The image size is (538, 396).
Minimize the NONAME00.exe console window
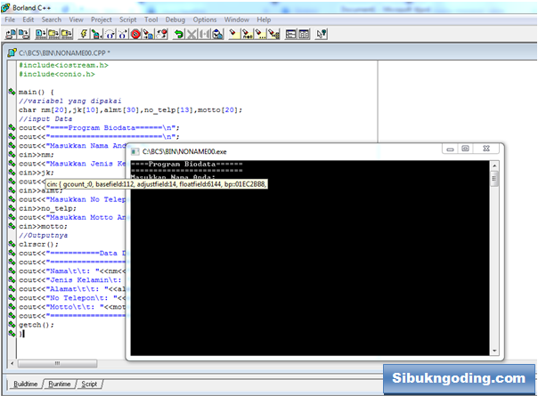450,149
